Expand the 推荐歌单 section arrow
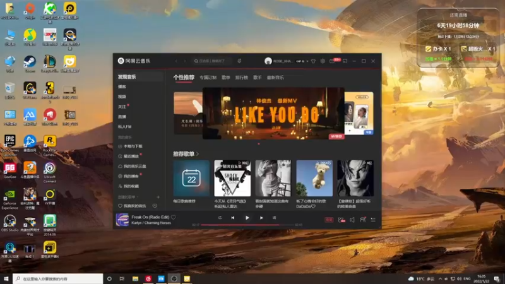Image resolution: width=505 pixels, height=284 pixels. (198, 154)
